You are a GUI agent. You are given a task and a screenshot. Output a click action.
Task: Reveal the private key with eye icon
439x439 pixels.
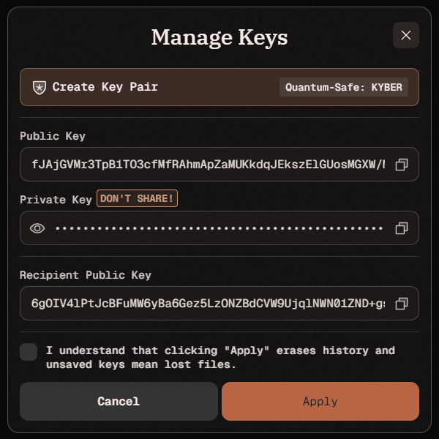point(37,228)
